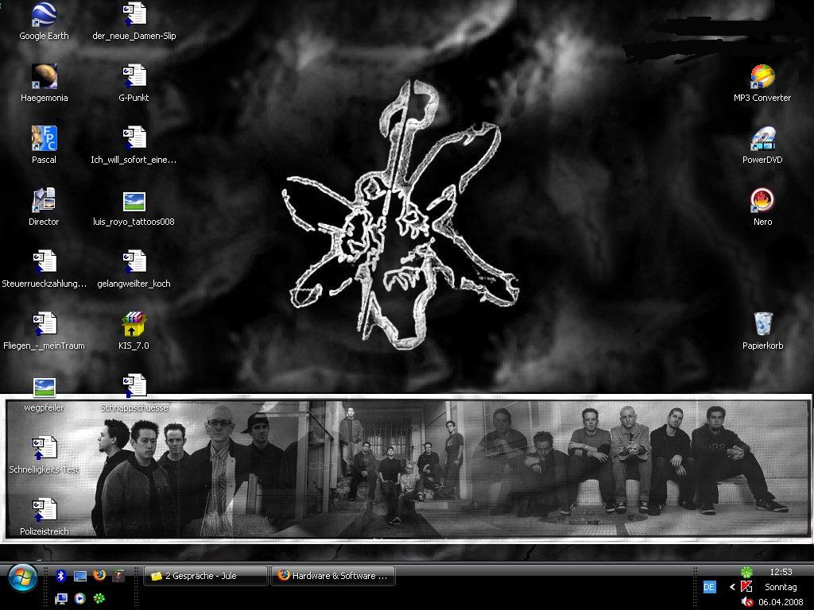
Task: Click the Nero desktop shortcut
Action: point(762,200)
